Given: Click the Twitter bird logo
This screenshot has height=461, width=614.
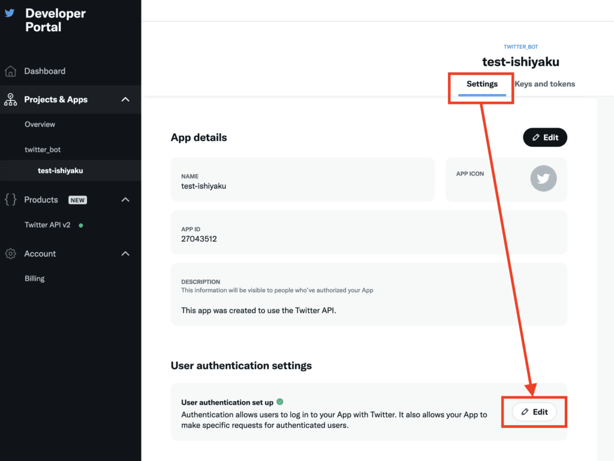Looking at the screenshot, I should coord(10,13).
